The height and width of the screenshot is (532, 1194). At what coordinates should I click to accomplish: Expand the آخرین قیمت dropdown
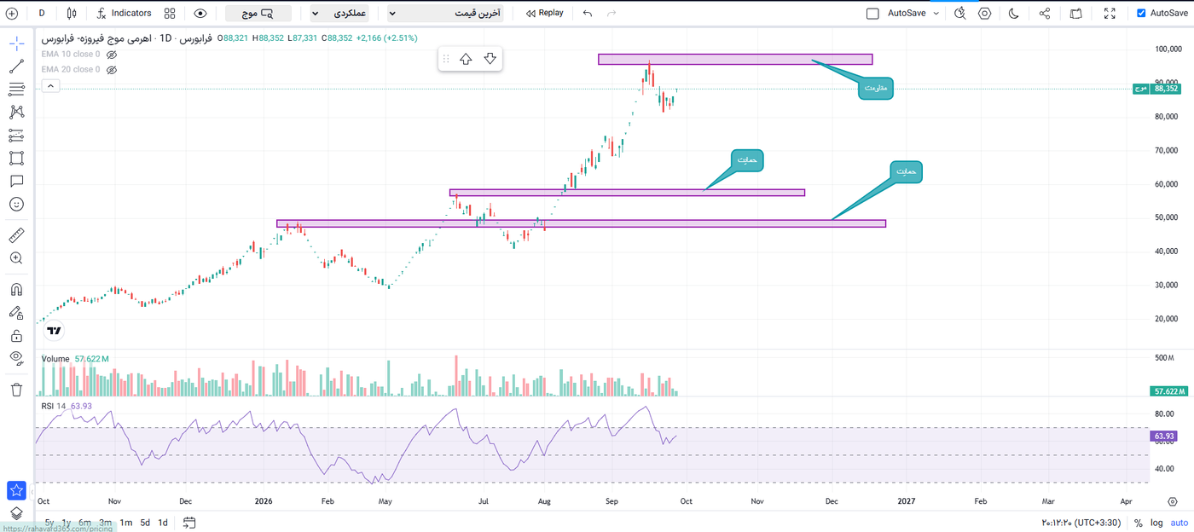pyautogui.click(x=445, y=14)
